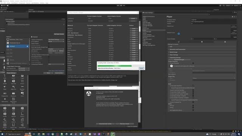The width and height of the screenshot is (242, 136).
Task: Open the Ads Mediation menu
Action: pos(35,3)
